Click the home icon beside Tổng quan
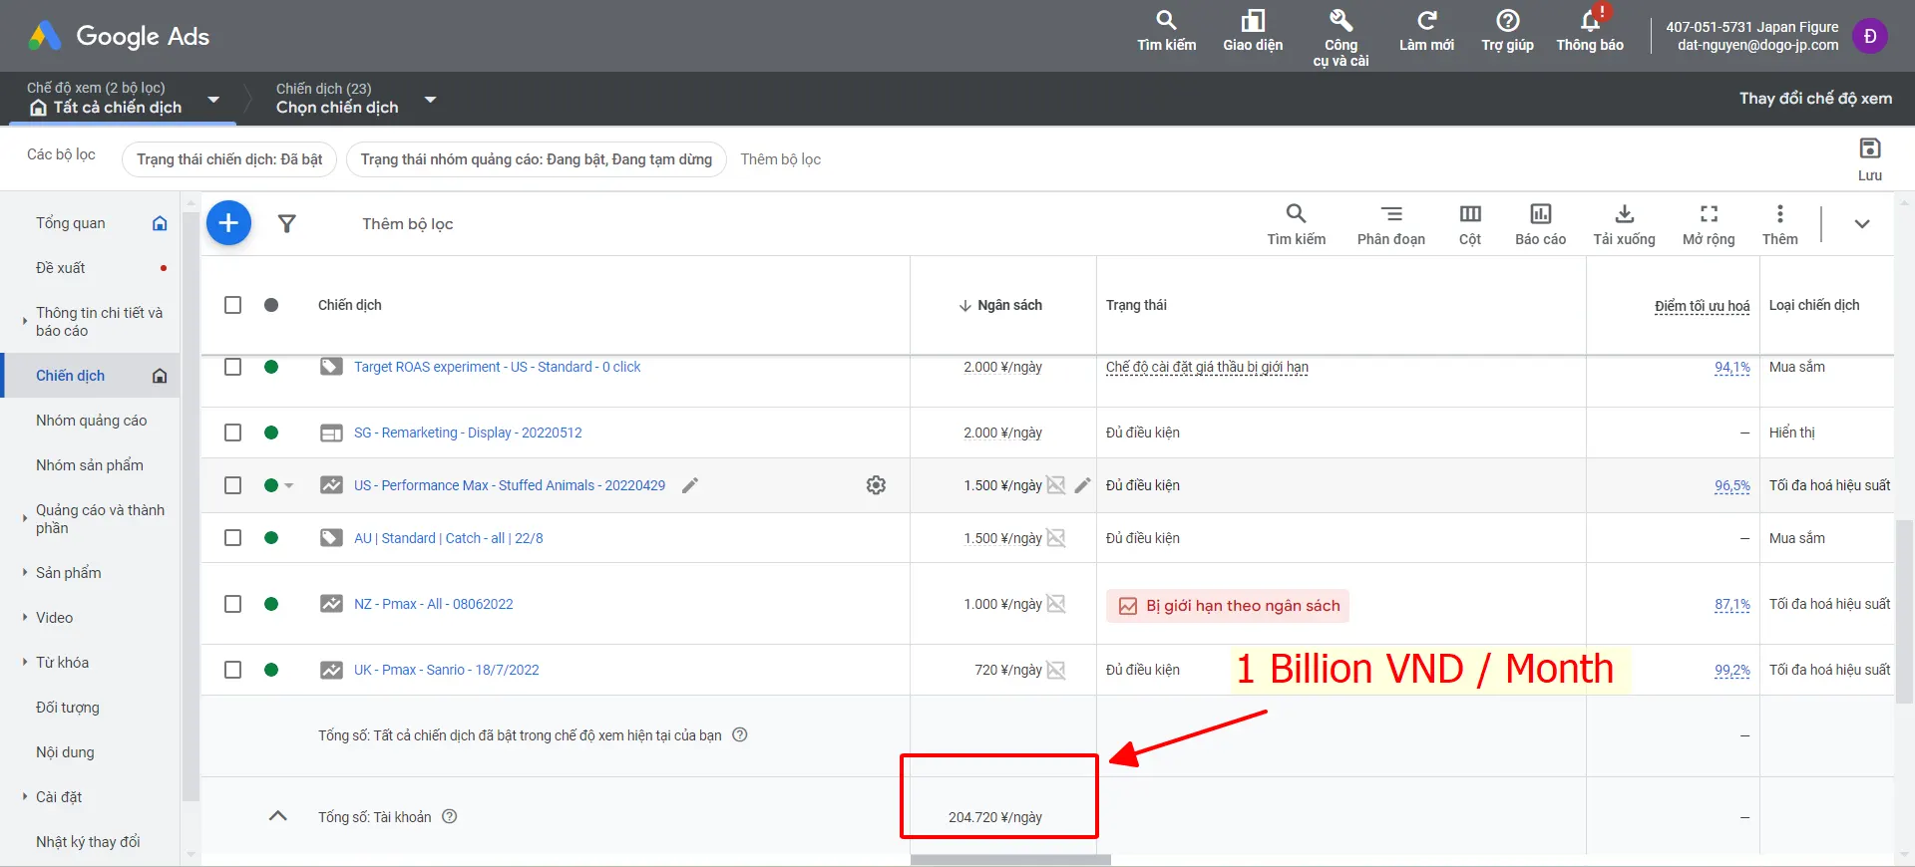Image resolution: width=1915 pixels, height=867 pixels. coord(160,223)
